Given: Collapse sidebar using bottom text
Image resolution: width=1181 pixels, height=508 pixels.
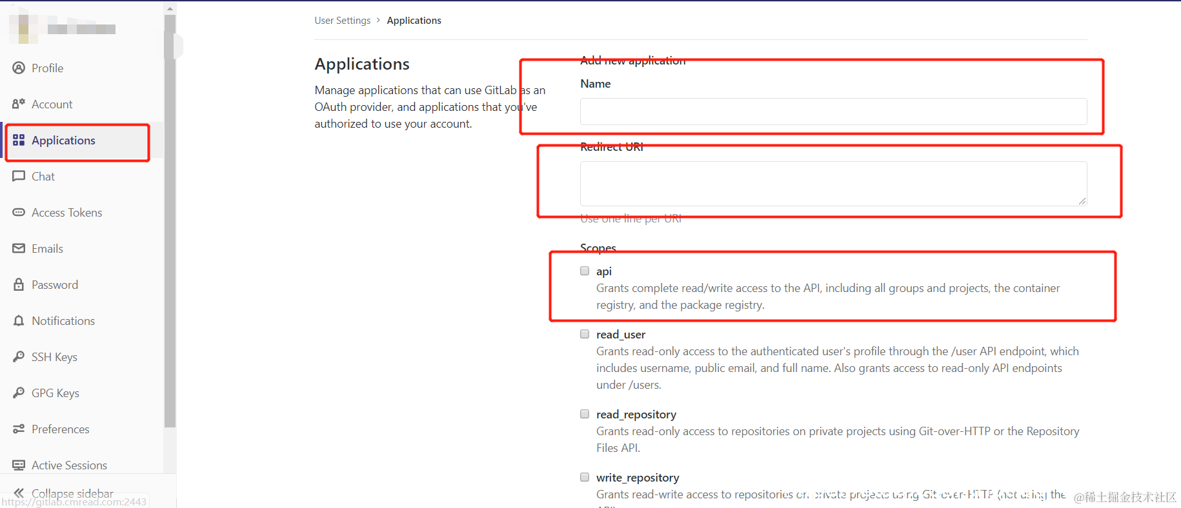Looking at the screenshot, I should 72,493.
